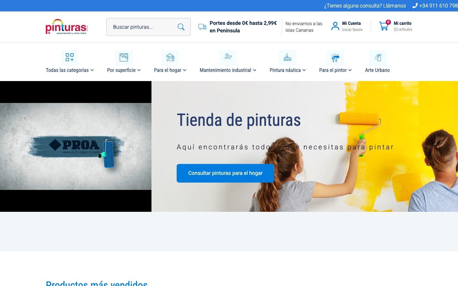Click the +34 911 610 798 phone number
The height and width of the screenshot is (286, 458).
click(x=438, y=6)
